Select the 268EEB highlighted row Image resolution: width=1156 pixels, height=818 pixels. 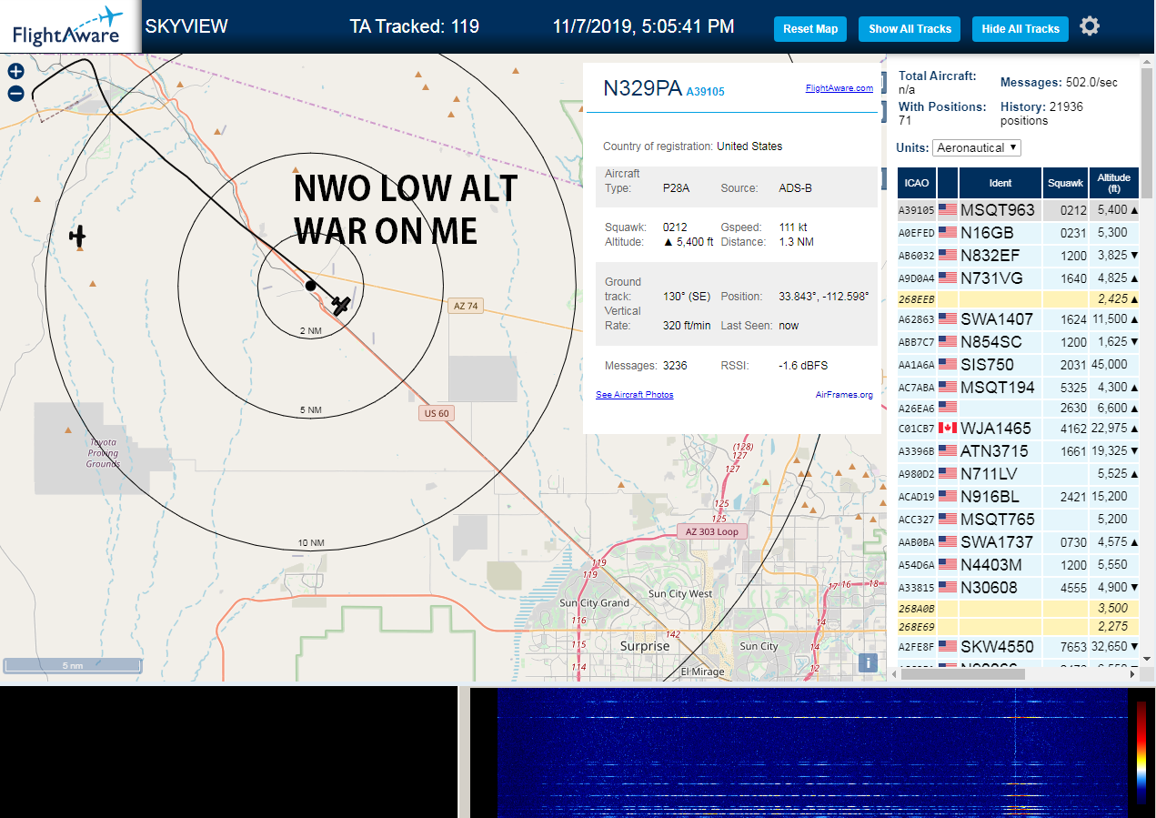pyautogui.click(x=1018, y=298)
